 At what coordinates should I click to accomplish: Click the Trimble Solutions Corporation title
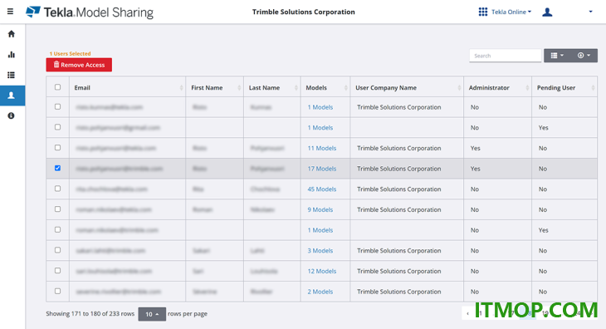(x=303, y=12)
